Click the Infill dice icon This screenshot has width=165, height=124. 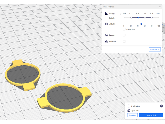click(x=106, y=24)
